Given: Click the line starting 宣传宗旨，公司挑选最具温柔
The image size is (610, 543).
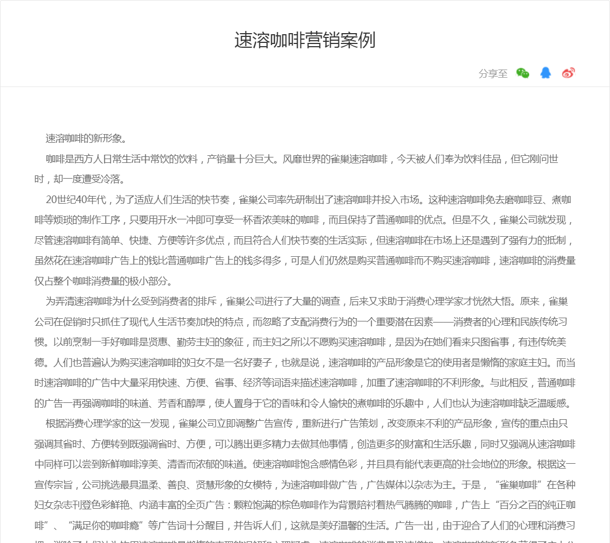Looking at the screenshot, I should pos(305,484).
